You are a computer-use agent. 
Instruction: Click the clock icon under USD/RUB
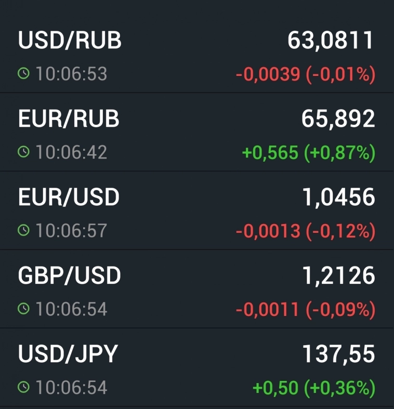(x=23, y=74)
